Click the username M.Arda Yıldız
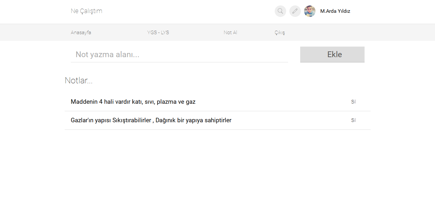This screenshot has width=435, height=203. [x=335, y=11]
